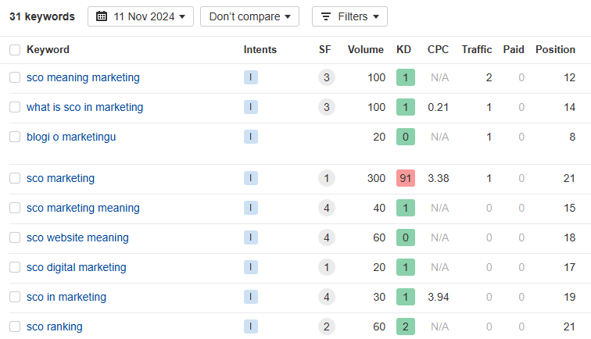Click SF badge for sco marketing row
The width and height of the screenshot is (591, 339).
click(x=326, y=178)
